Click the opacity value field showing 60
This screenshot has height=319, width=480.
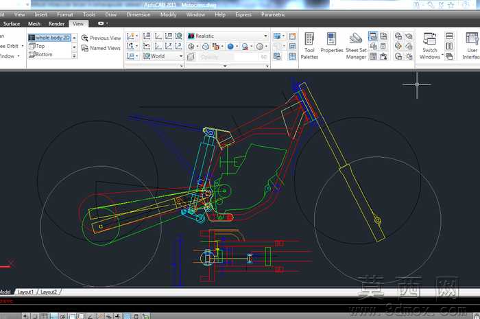point(263,57)
